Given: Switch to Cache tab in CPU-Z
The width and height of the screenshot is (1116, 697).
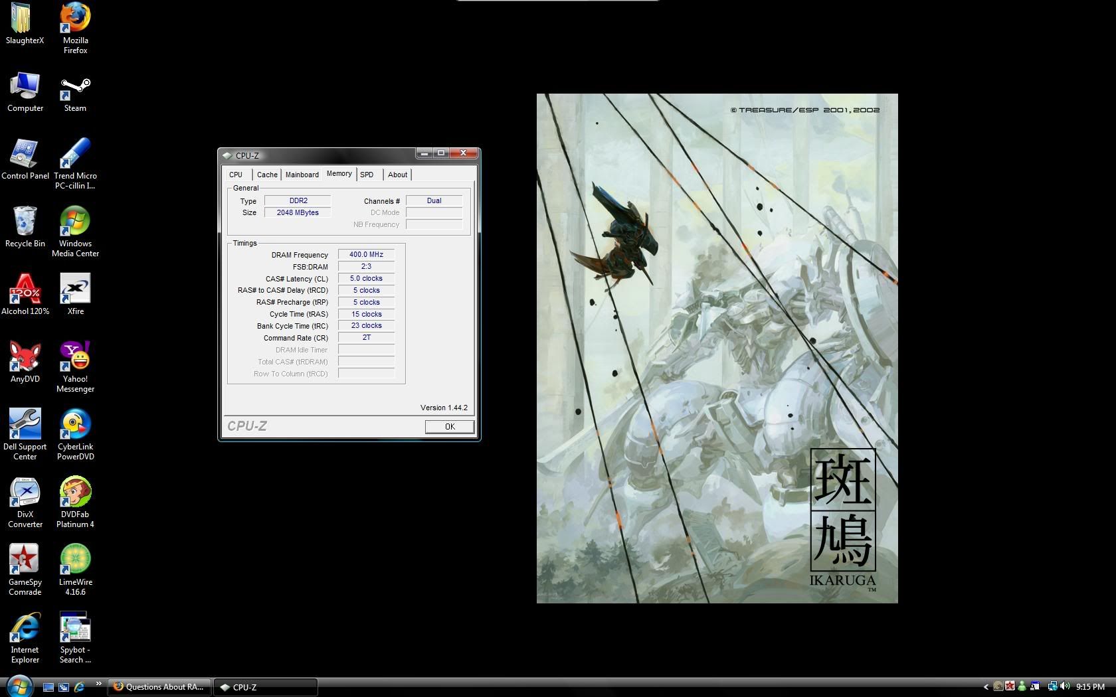Looking at the screenshot, I should pos(267,175).
